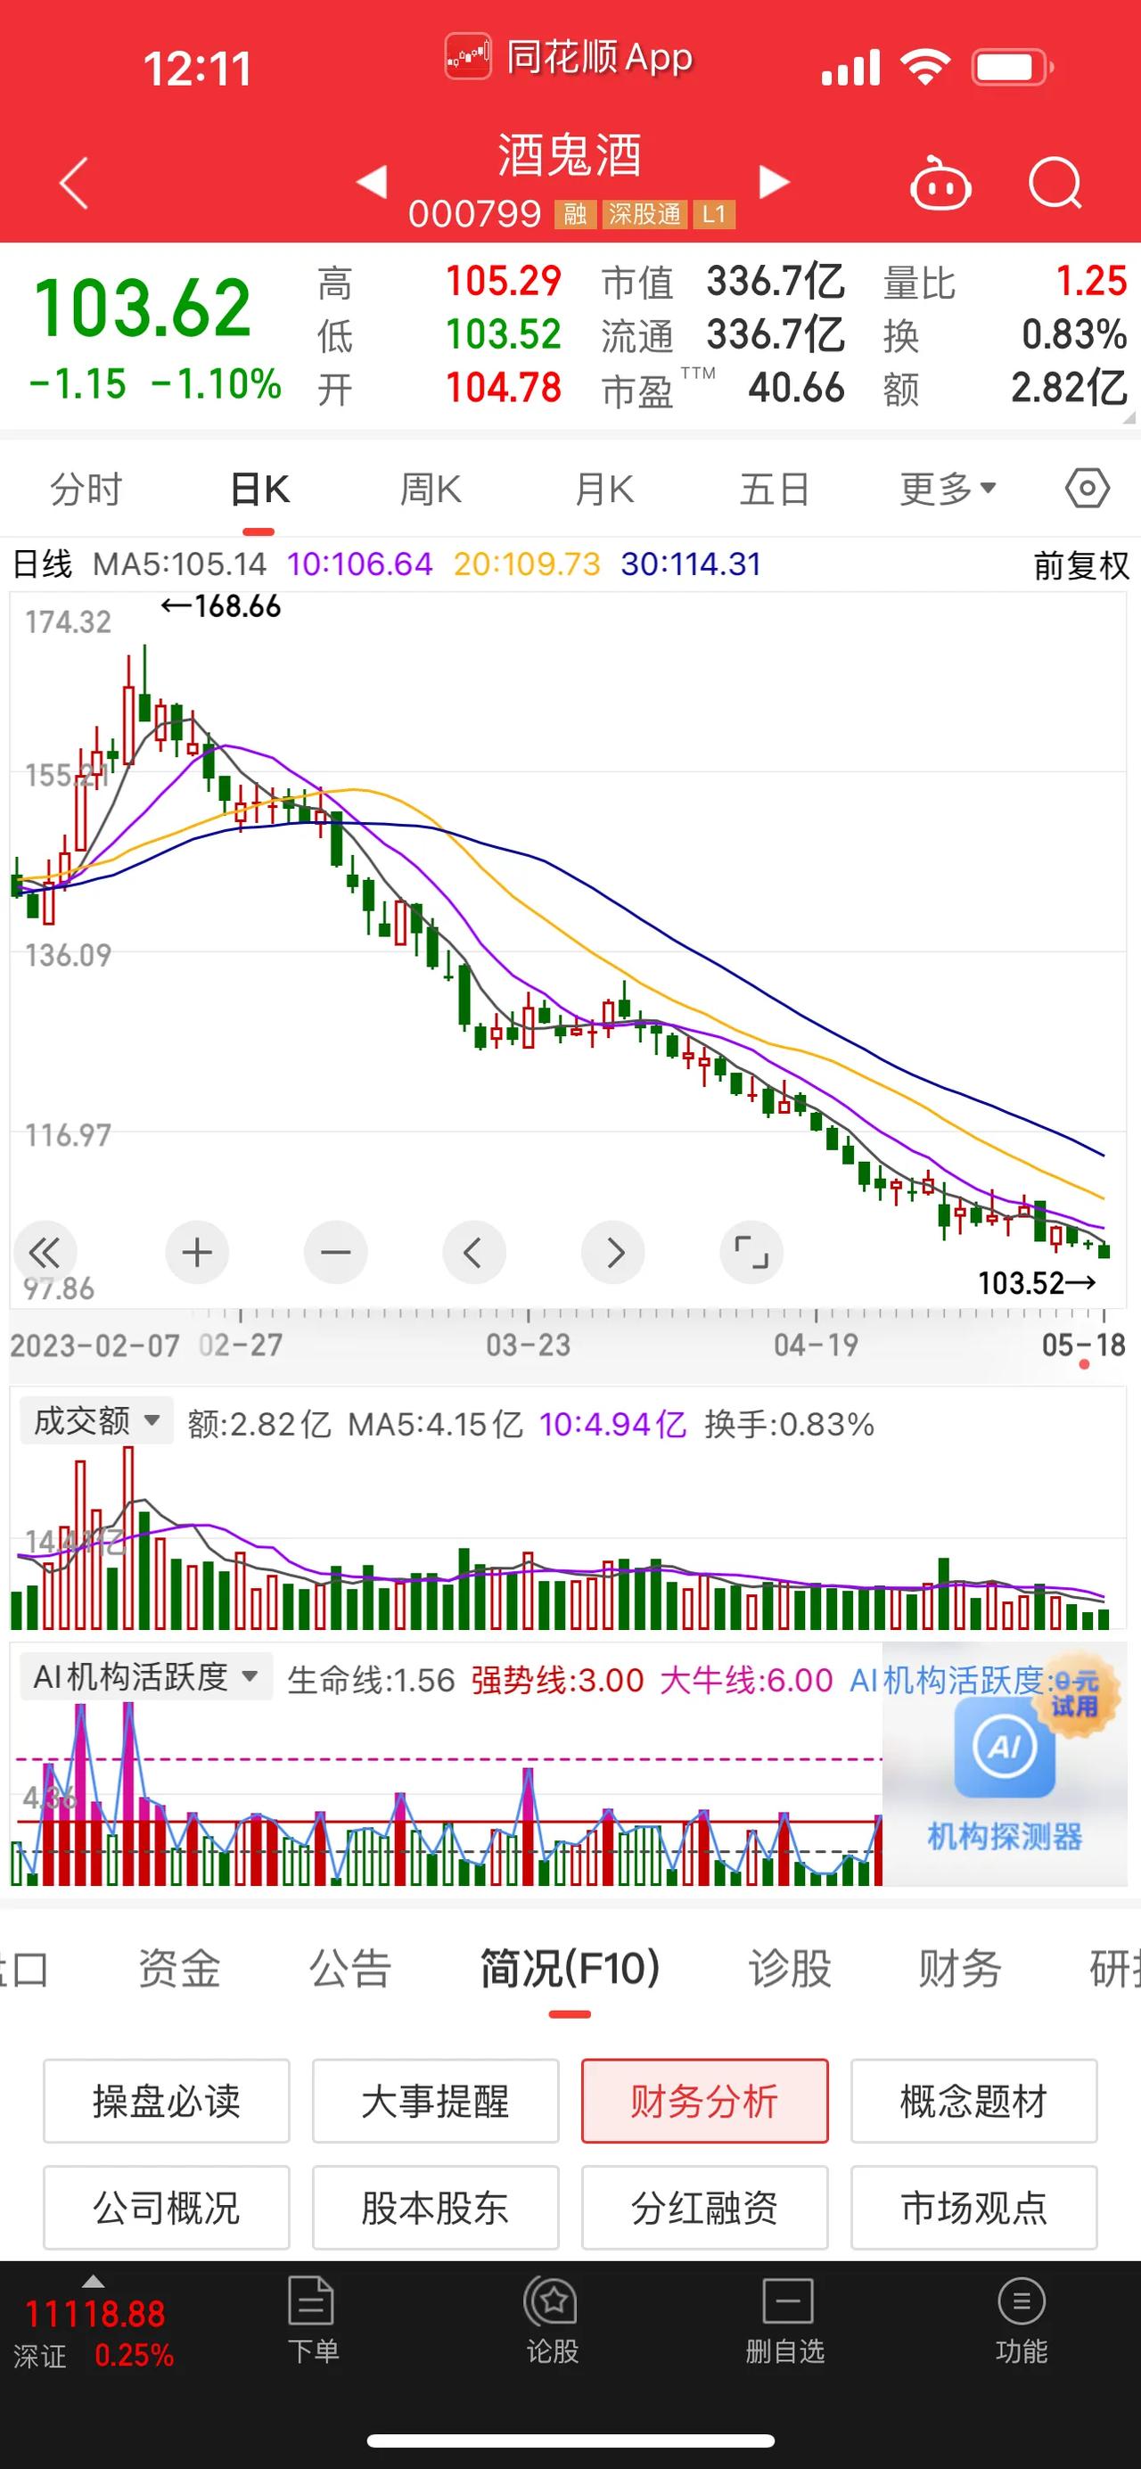Tap the 概念题材 button
This screenshot has width=1141, height=2469.
[973, 2101]
